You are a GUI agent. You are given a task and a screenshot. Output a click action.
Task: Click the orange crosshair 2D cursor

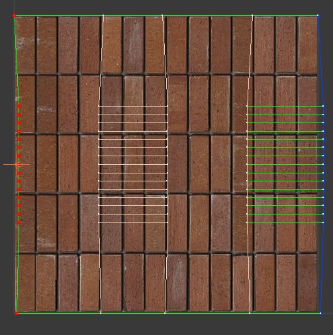(x=17, y=164)
